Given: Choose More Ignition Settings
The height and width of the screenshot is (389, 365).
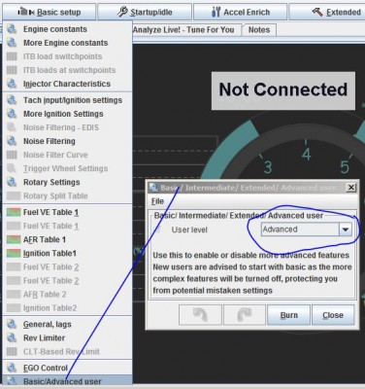Looking at the screenshot, I should click(67, 114).
